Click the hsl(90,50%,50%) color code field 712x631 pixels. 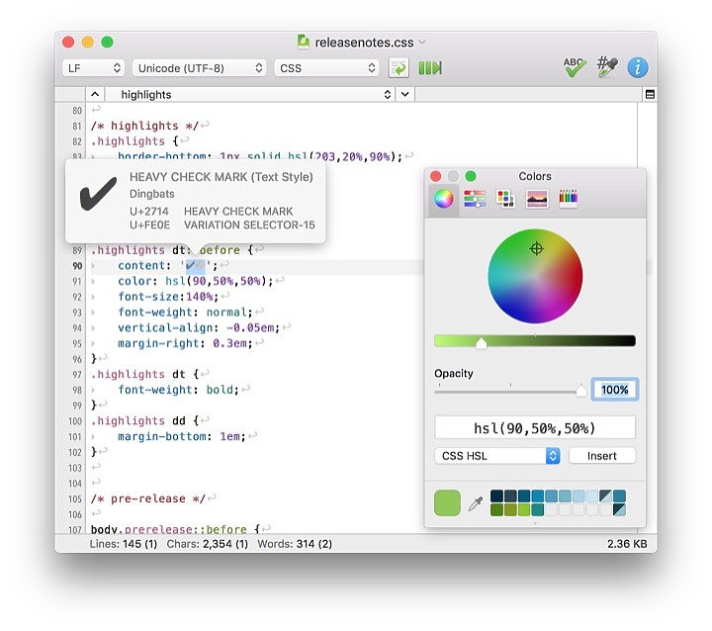[x=535, y=428]
